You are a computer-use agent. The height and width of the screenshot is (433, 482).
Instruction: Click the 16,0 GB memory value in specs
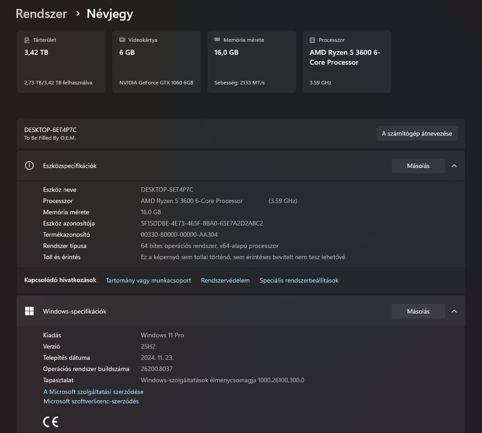[151, 212]
